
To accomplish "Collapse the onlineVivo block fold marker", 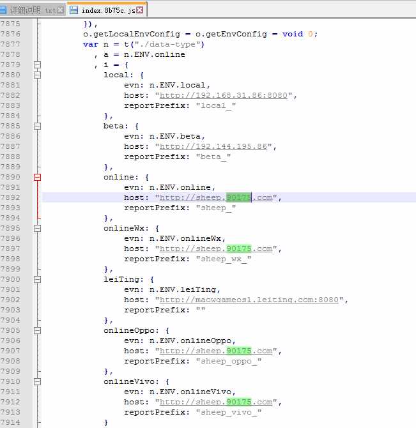I will [37, 381].
